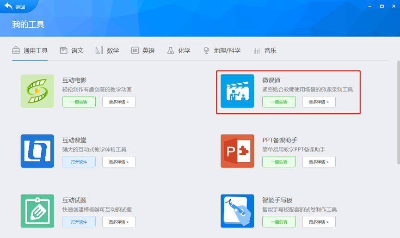Image resolution: width=400 pixels, height=238 pixels.
Task: Click the ruler icon beside 数学
Action: (99, 50)
